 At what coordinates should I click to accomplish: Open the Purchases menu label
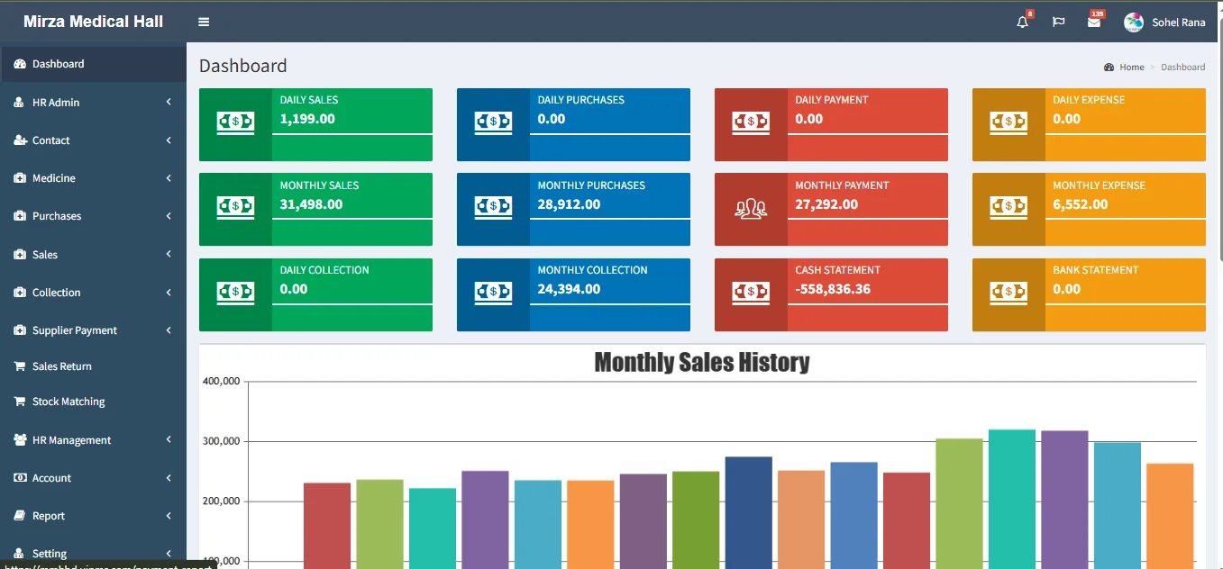(x=57, y=216)
